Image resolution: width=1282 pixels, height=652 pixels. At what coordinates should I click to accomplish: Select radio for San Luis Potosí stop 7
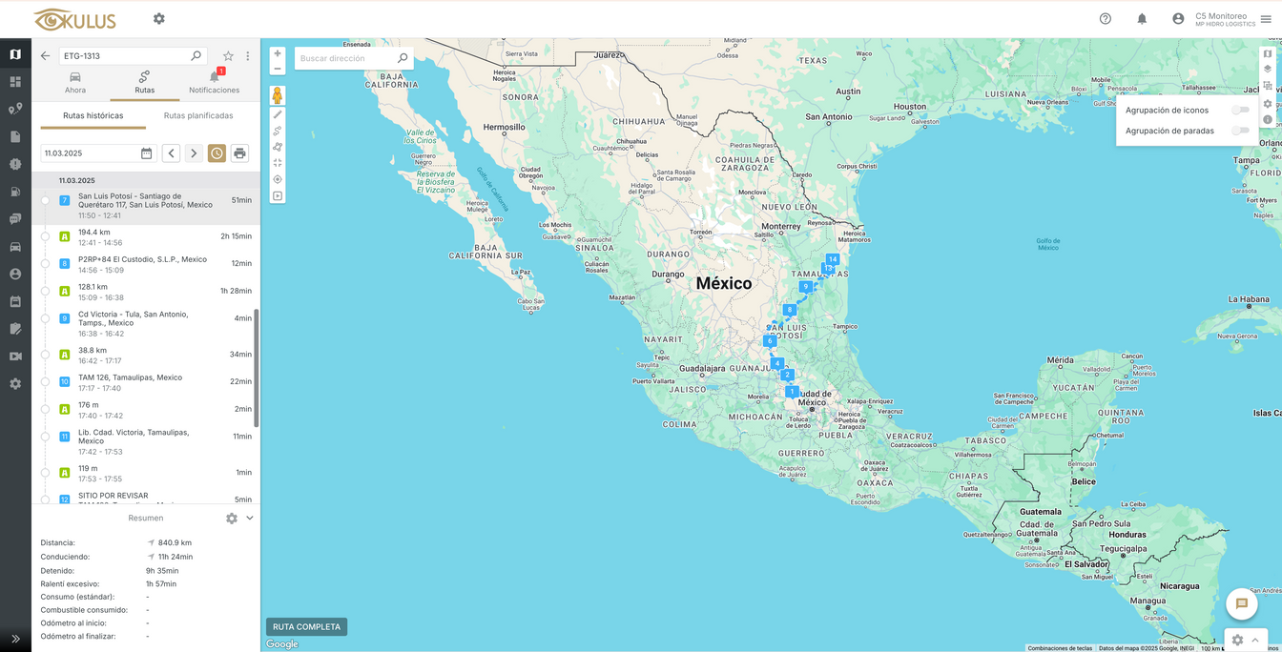pyautogui.click(x=45, y=200)
